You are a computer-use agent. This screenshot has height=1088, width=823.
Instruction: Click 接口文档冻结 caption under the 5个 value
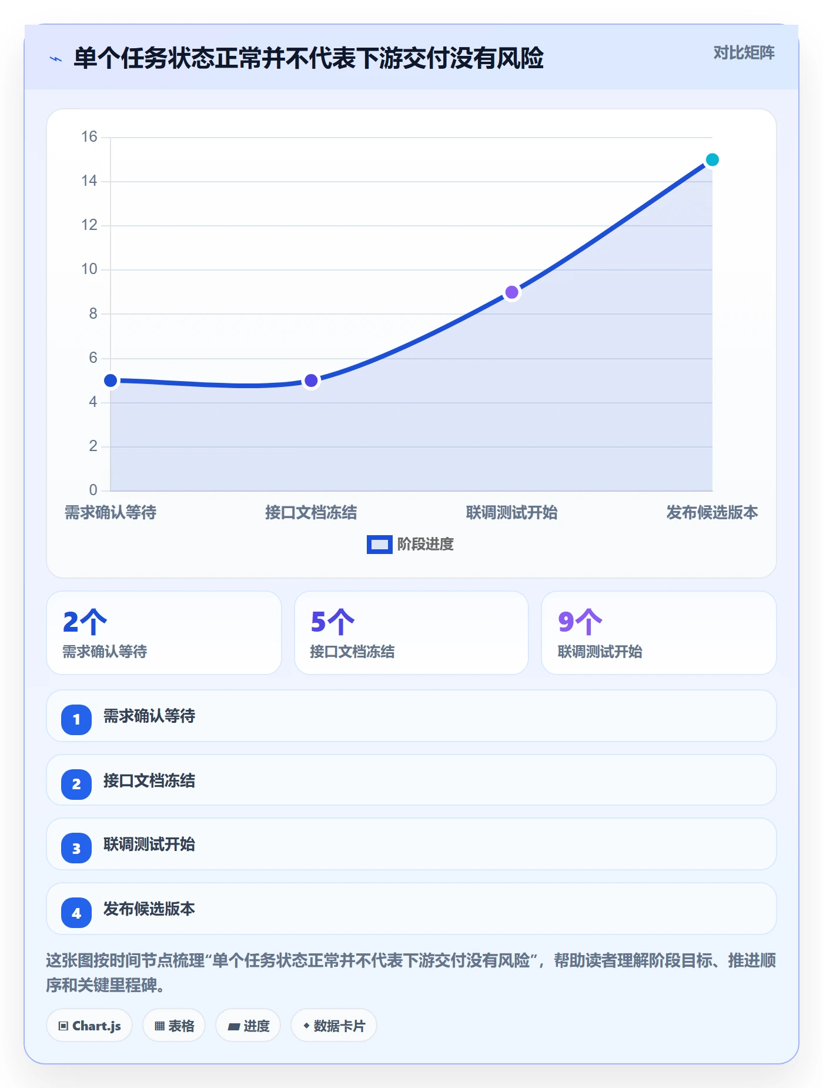point(353,652)
